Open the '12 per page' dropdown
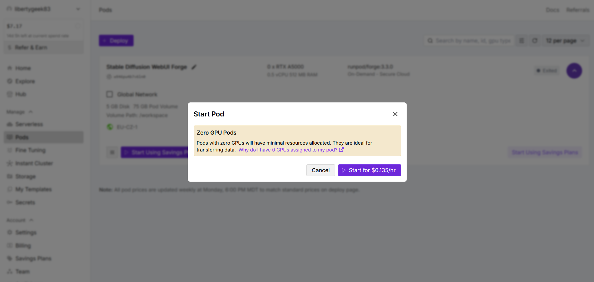The width and height of the screenshot is (594, 282). pyautogui.click(x=566, y=41)
